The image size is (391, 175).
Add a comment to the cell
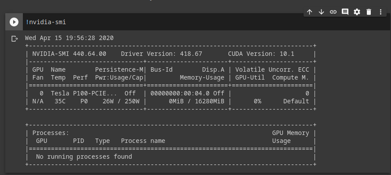[x=345, y=12]
